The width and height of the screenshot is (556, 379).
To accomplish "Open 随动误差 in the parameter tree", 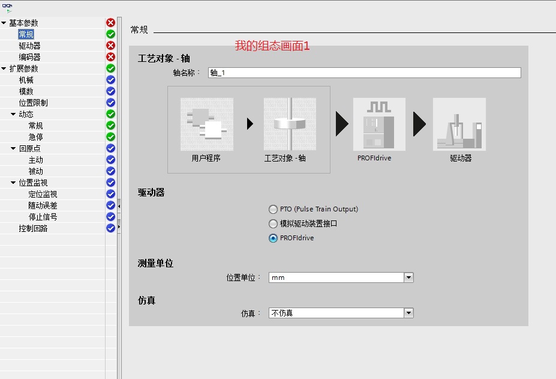I will (43, 205).
